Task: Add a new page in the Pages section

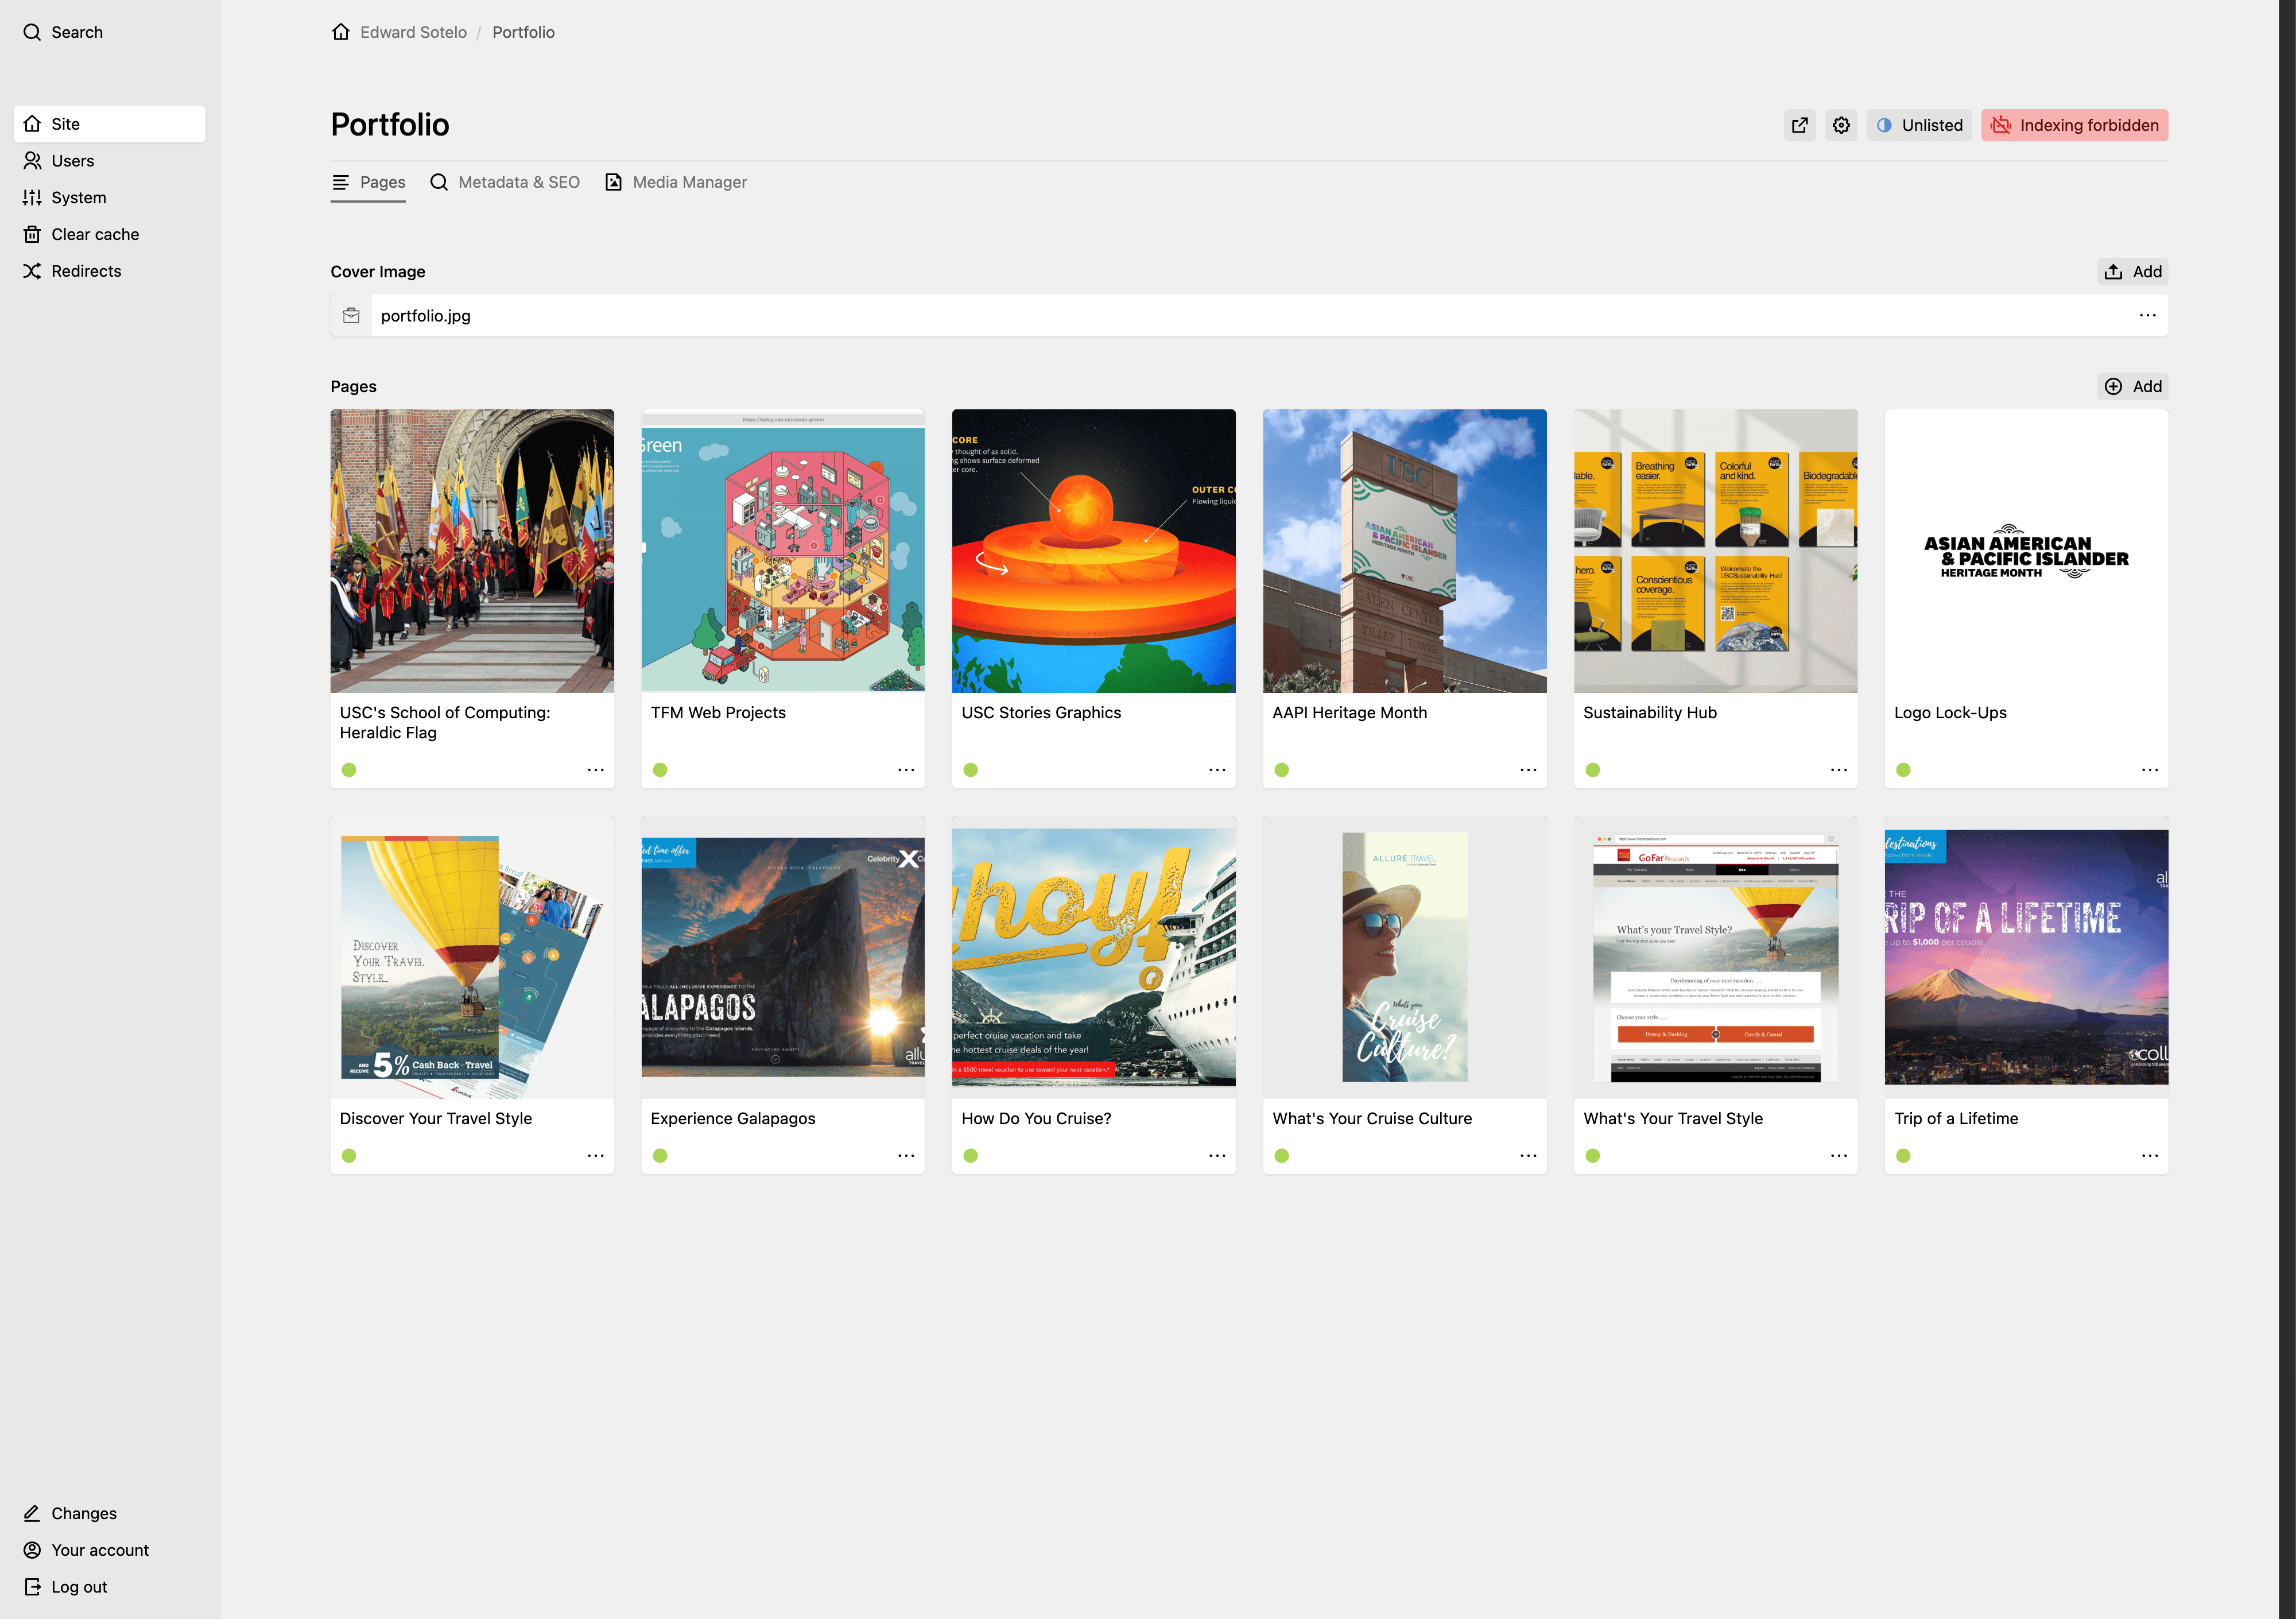Action: (2133, 387)
